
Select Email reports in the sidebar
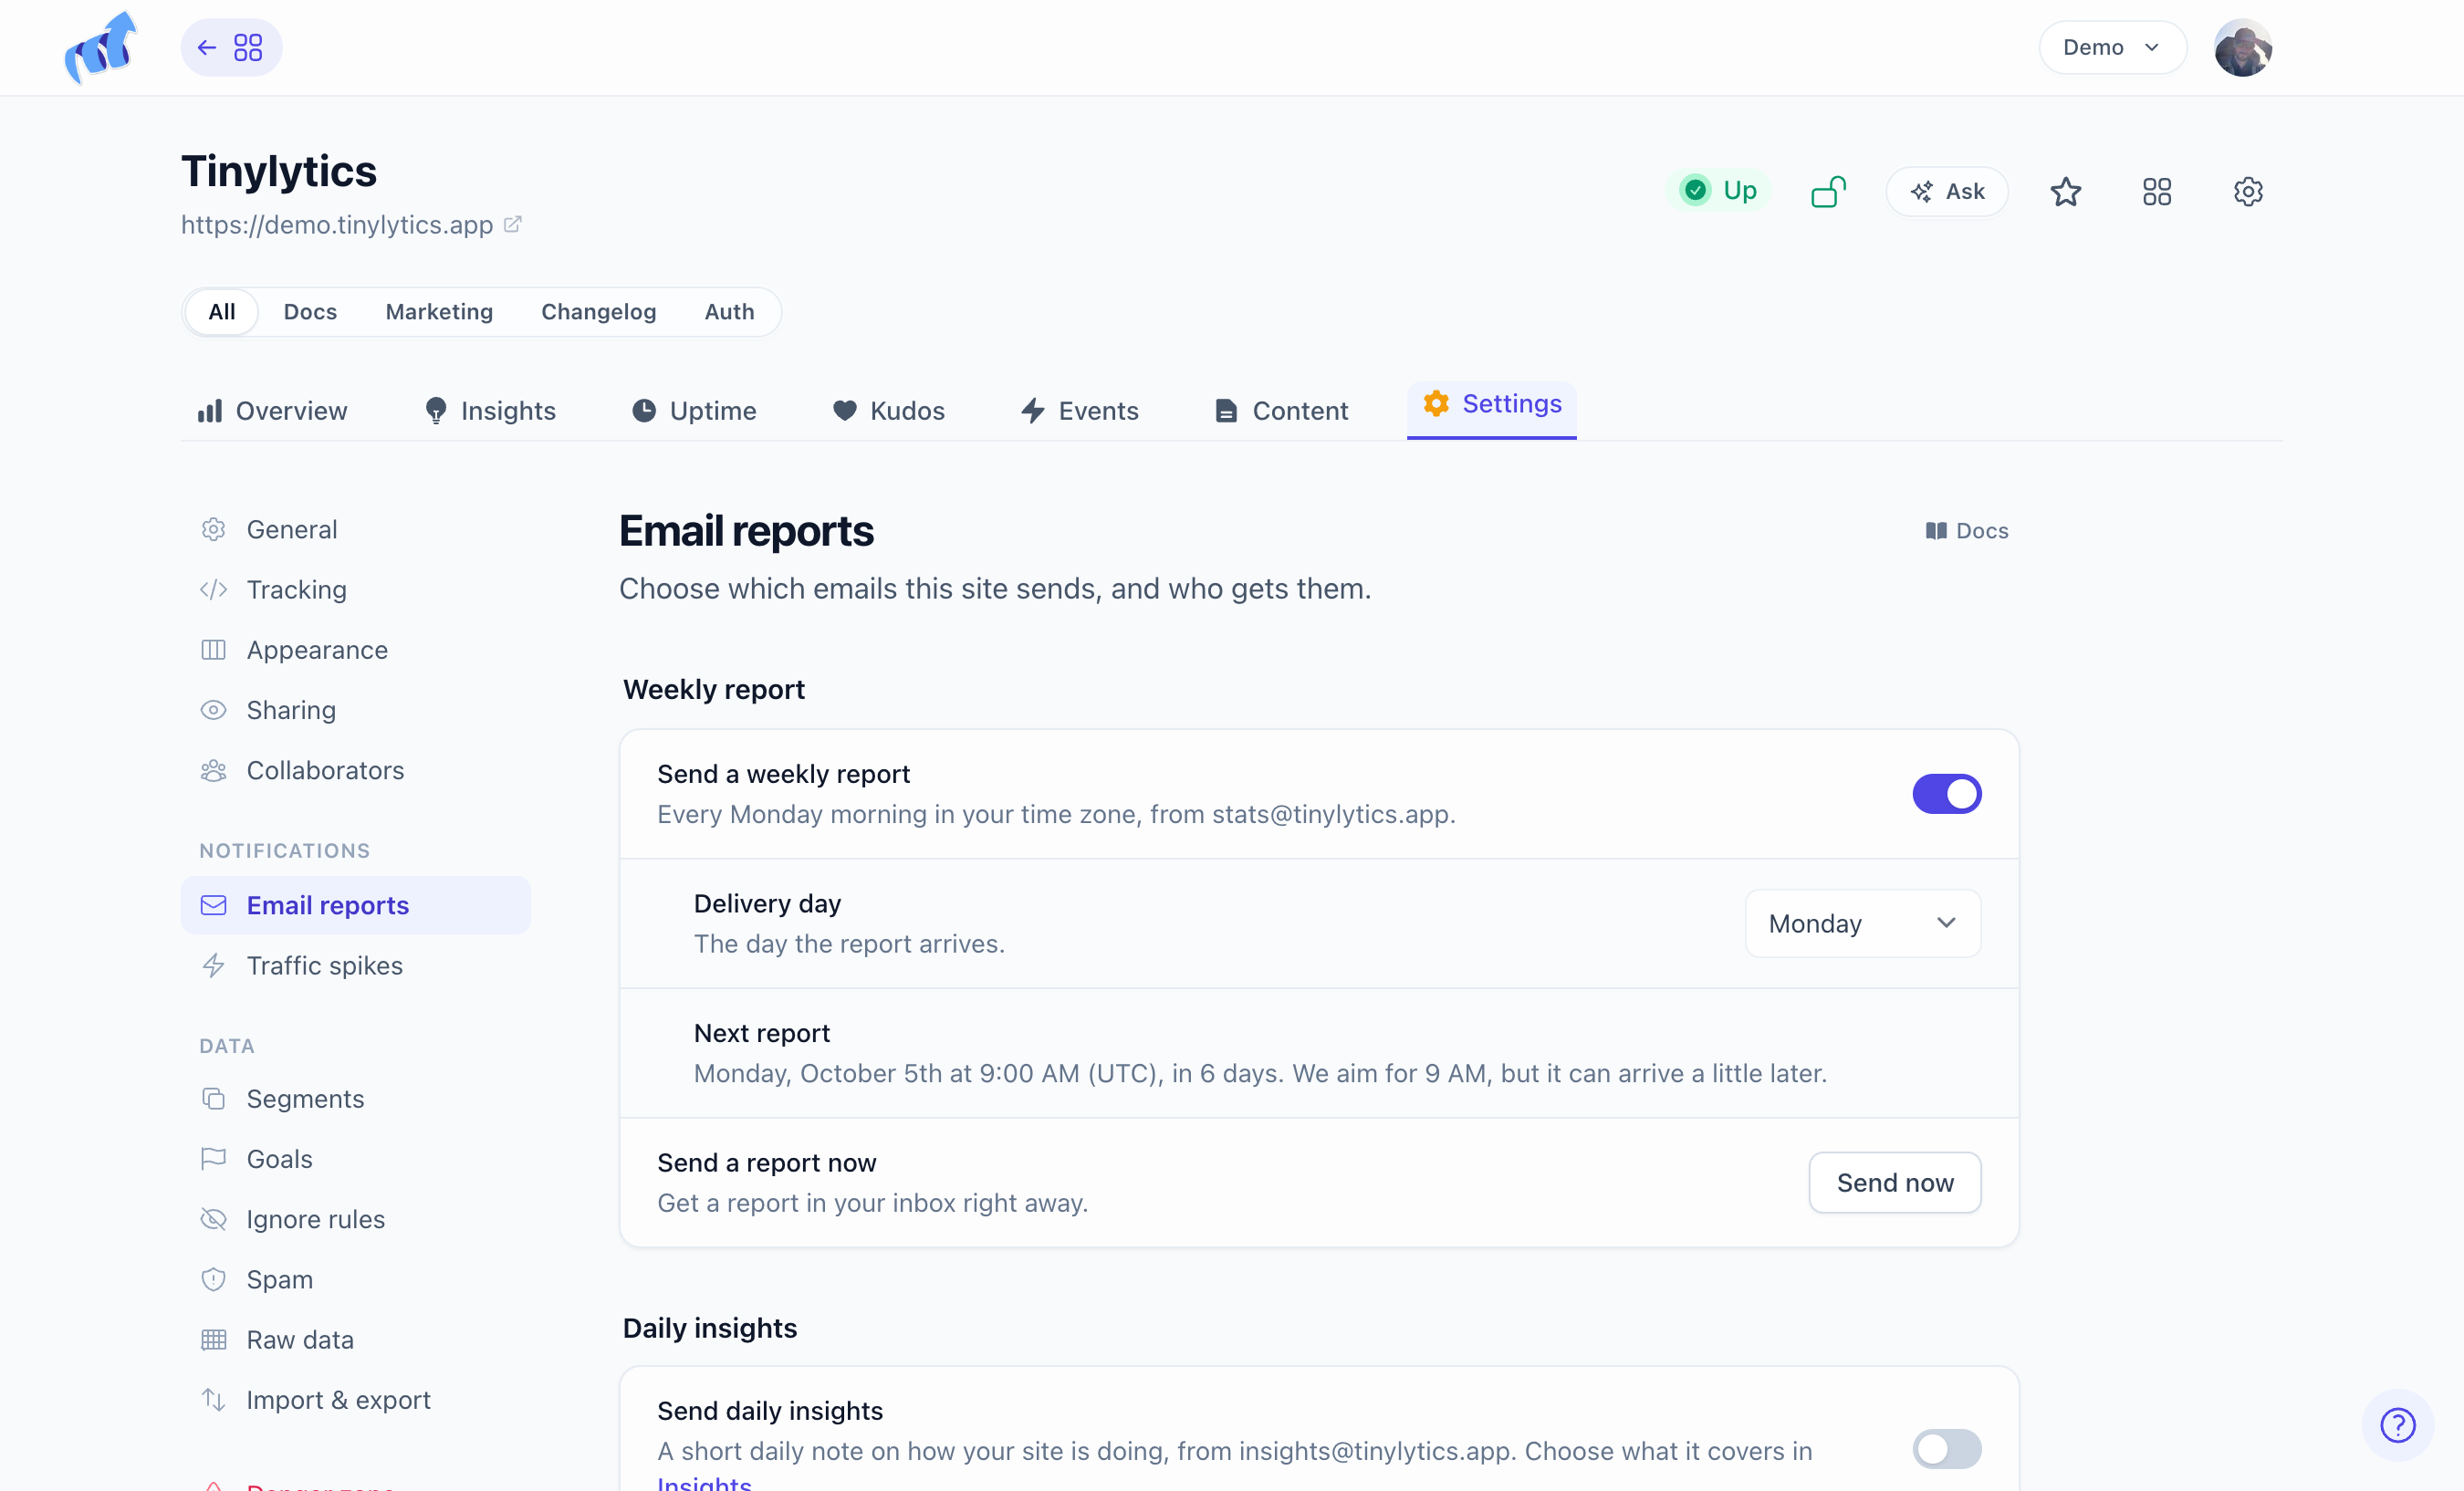[x=355, y=905]
